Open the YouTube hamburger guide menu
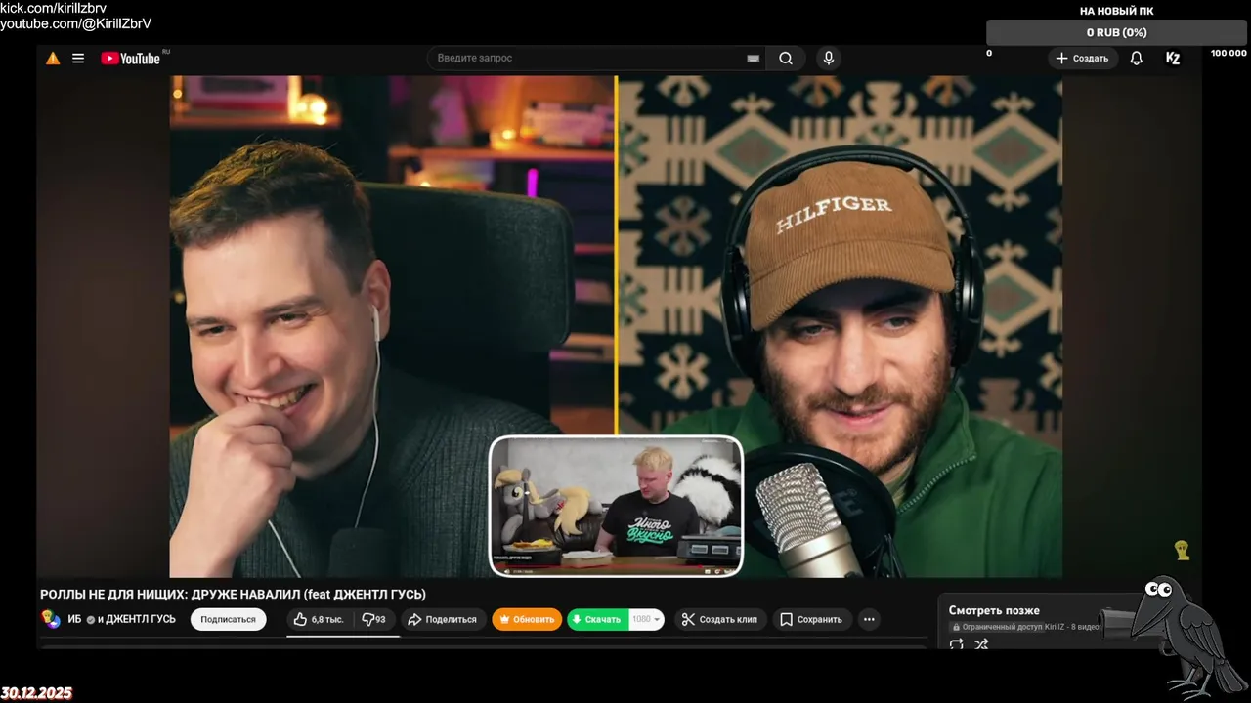This screenshot has width=1251, height=703. pos(78,59)
